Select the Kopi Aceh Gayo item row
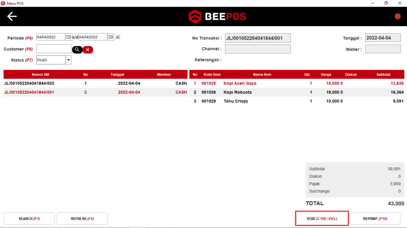Image resolution: width=407 pixels, height=228 pixels. click(x=297, y=83)
